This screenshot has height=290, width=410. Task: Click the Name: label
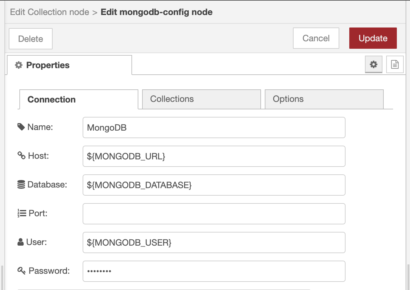click(40, 127)
